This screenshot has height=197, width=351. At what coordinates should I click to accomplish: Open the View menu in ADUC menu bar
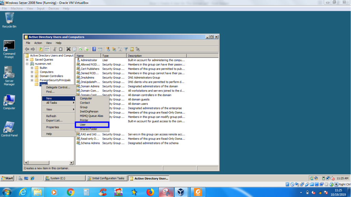point(49,43)
